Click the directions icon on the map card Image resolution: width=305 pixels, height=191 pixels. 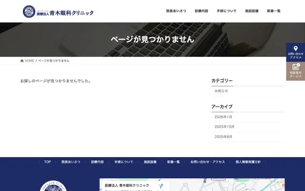[162, 186]
